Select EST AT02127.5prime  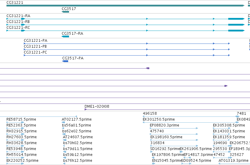pyautogui.click(x=77, y=119)
